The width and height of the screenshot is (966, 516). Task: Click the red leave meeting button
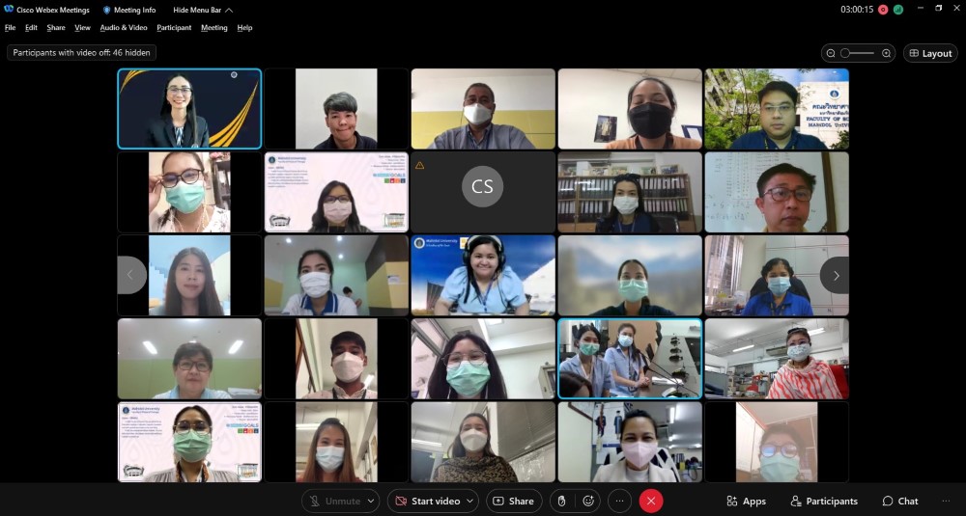pos(651,501)
